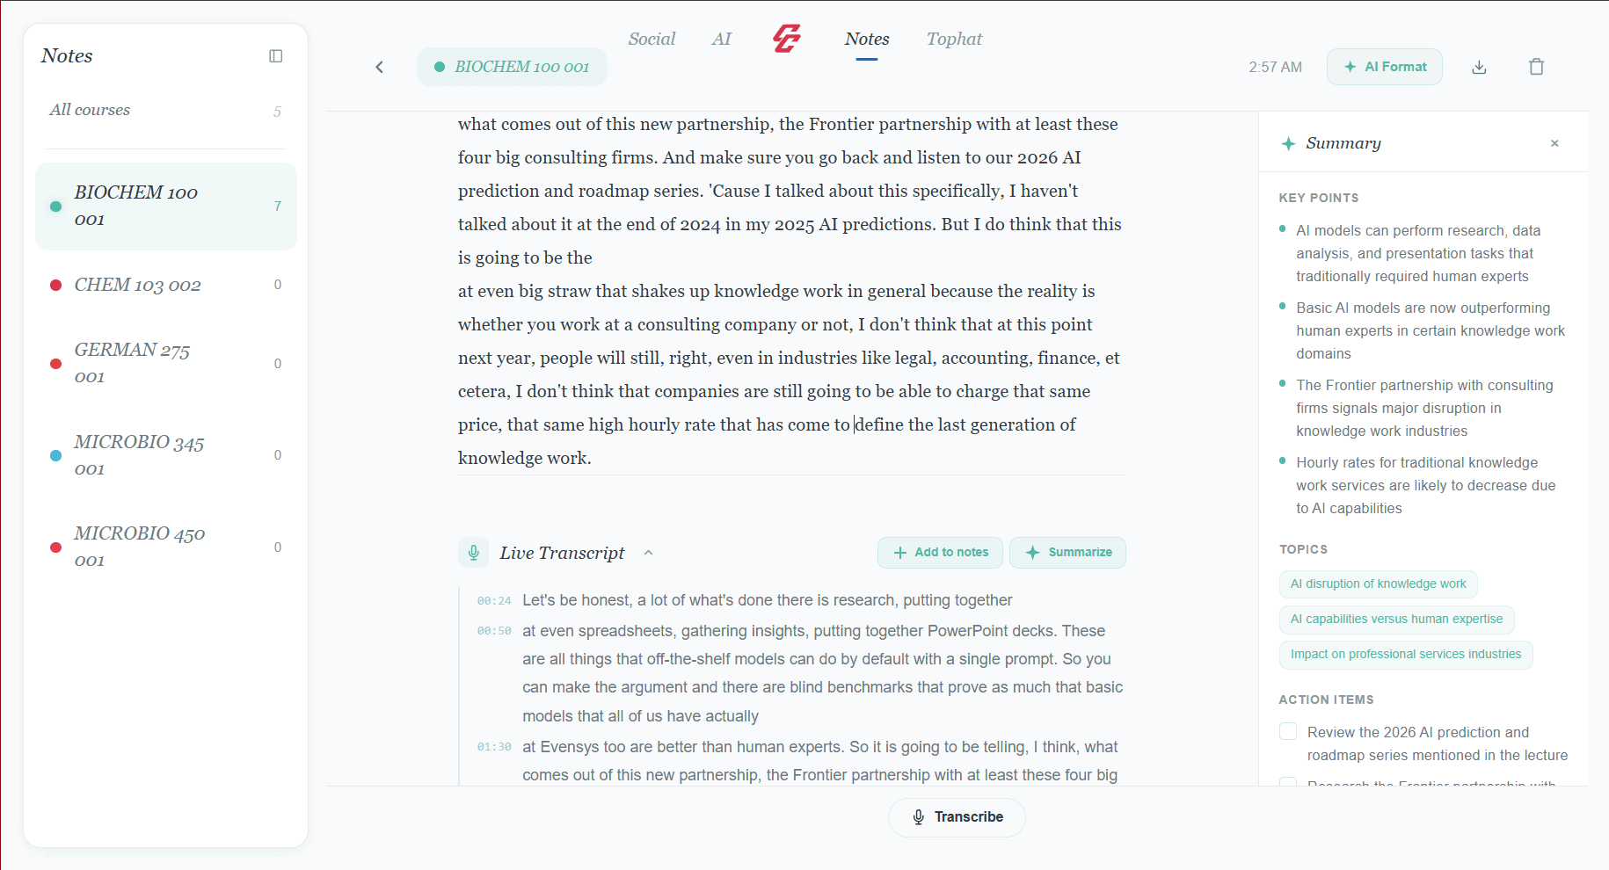The height and width of the screenshot is (870, 1609).
Task: Click the AI Format button
Action: [1384, 66]
